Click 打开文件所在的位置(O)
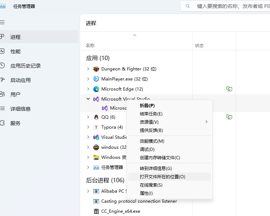The image size is (270, 216). click(170, 177)
